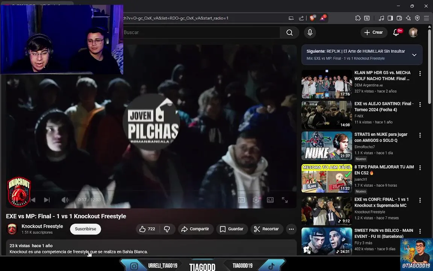433x271 pixels.
Task: Click the Compartir share button
Action: pyautogui.click(x=195, y=229)
